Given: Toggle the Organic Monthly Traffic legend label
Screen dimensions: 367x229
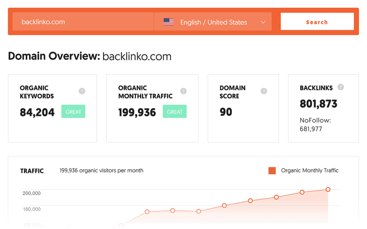Looking at the screenshot, I should (310, 171).
